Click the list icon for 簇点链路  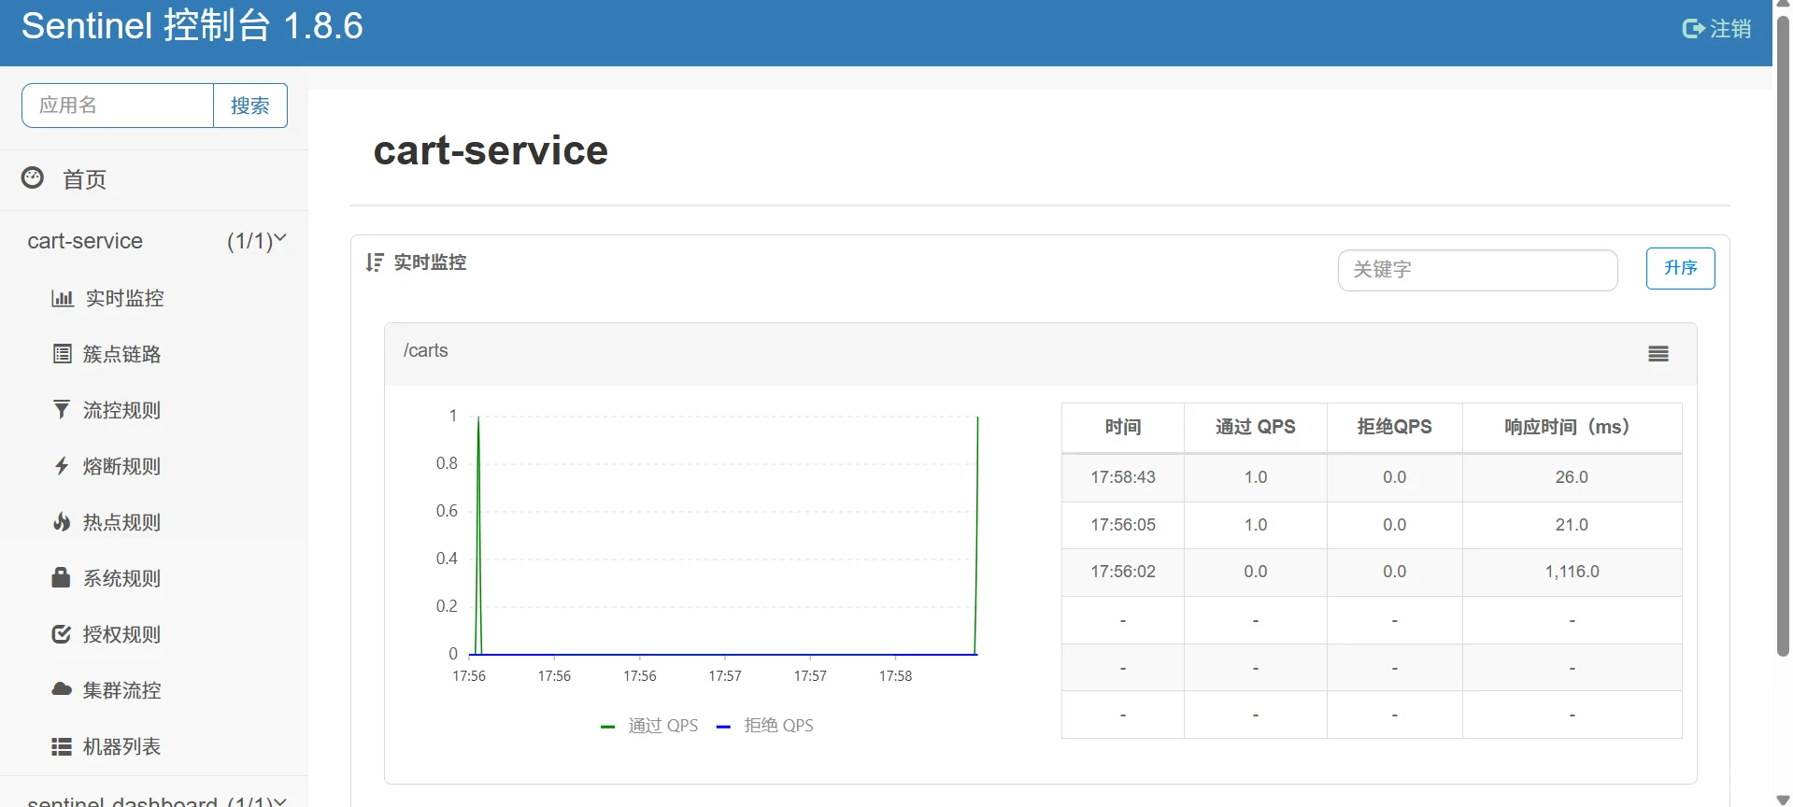pyautogui.click(x=63, y=354)
